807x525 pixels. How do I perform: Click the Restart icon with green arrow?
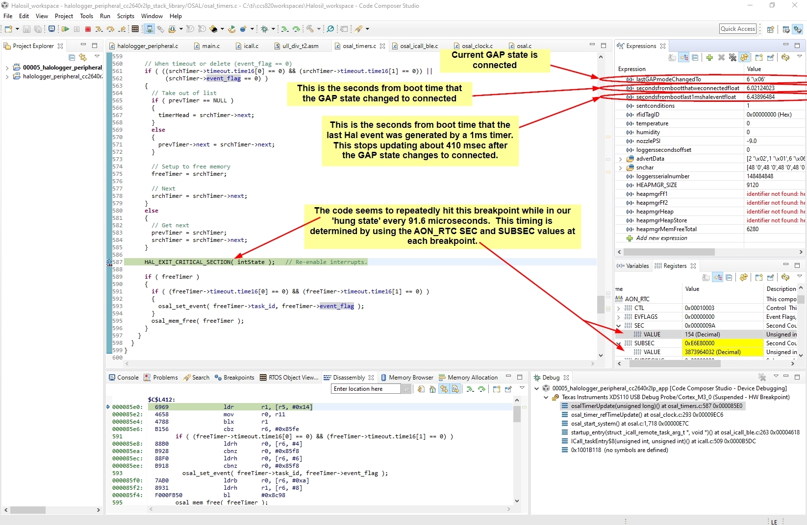pos(231,29)
